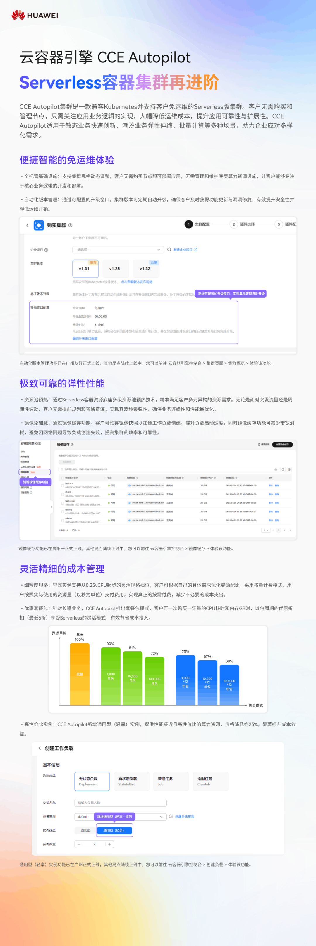Click the 负载名称 input field
This screenshot has height=946, width=316.
(x=121, y=803)
